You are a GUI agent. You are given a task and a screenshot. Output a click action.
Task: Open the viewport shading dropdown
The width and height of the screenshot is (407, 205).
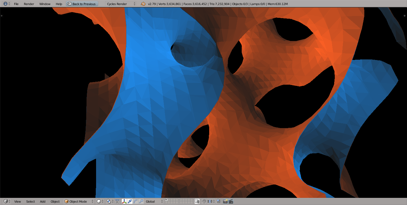click(99, 201)
